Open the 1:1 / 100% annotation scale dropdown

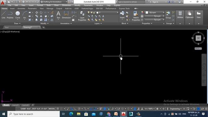coord(149,109)
